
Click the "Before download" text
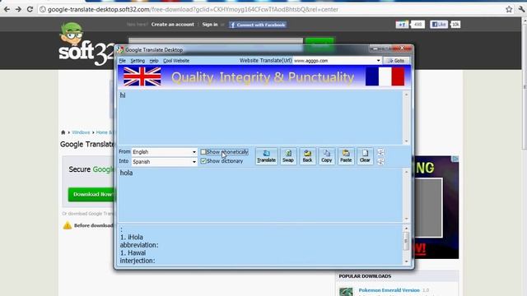pos(94,225)
